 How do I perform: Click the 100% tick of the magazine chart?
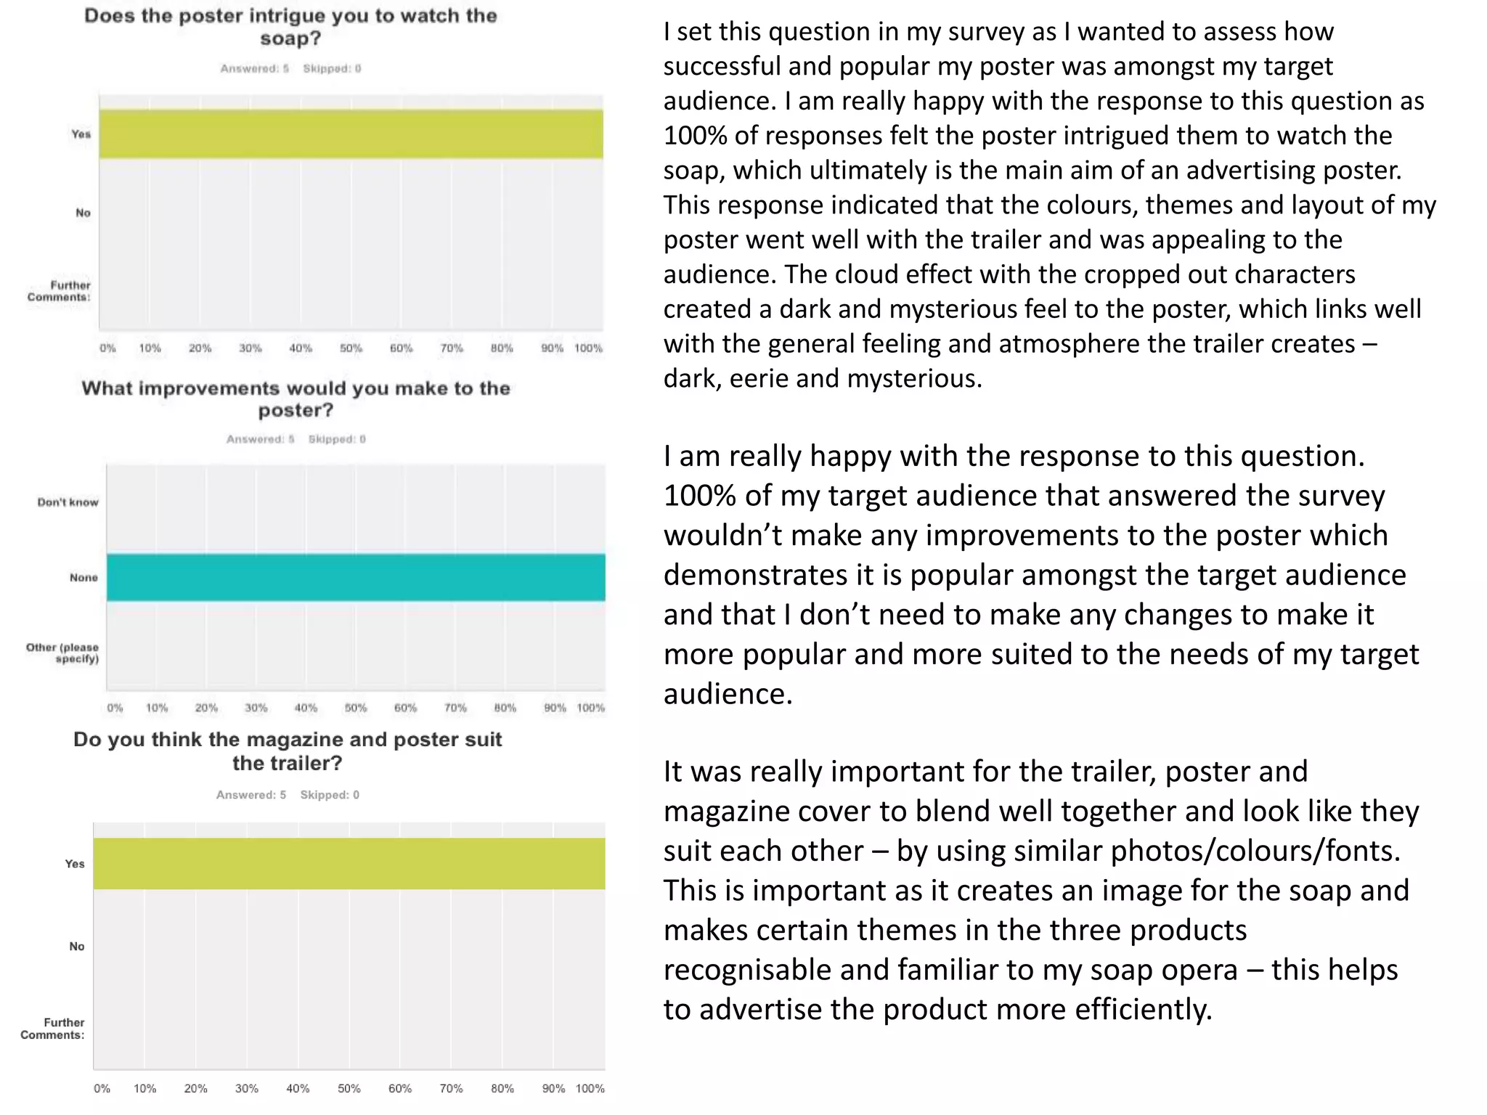point(590,1089)
